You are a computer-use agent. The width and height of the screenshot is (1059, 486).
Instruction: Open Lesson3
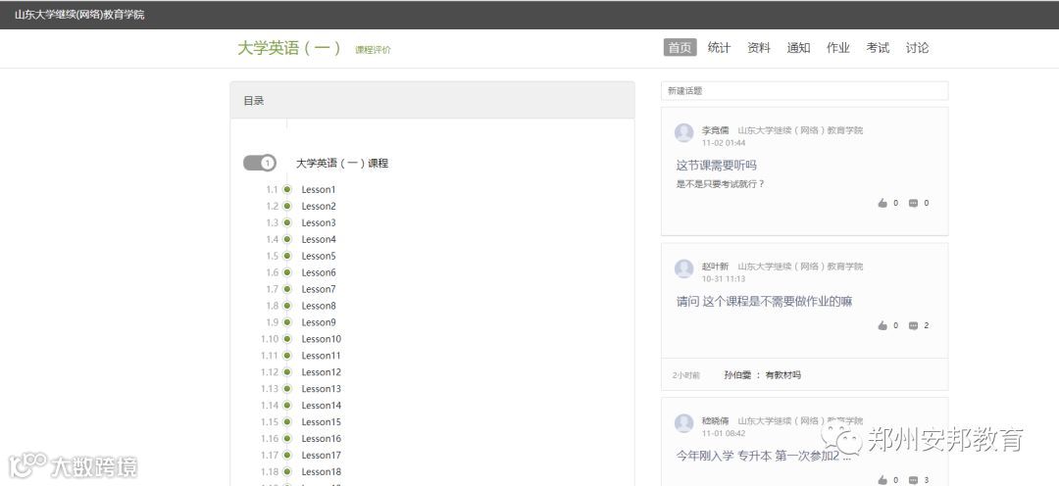point(319,222)
